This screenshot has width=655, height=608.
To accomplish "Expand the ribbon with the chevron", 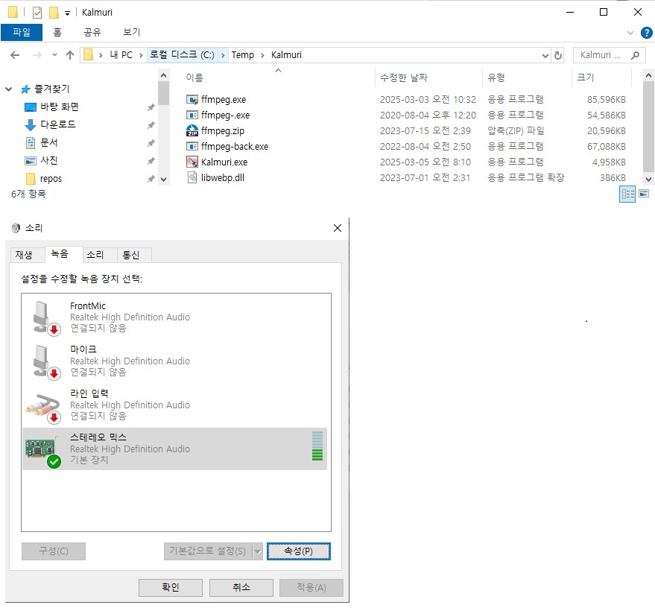I will (x=630, y=33).
